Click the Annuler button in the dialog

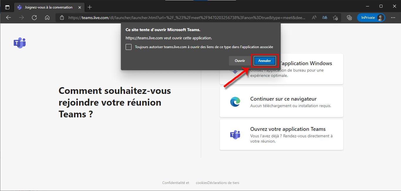(264, 61)
